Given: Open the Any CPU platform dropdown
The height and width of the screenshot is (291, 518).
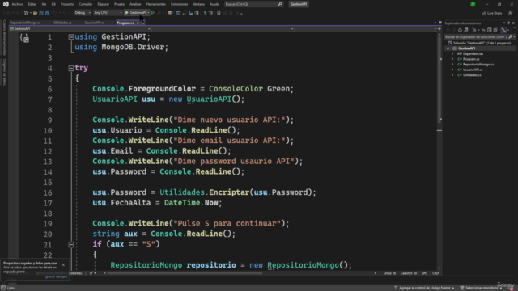Looking at the screenshot, I should (108, 13).
